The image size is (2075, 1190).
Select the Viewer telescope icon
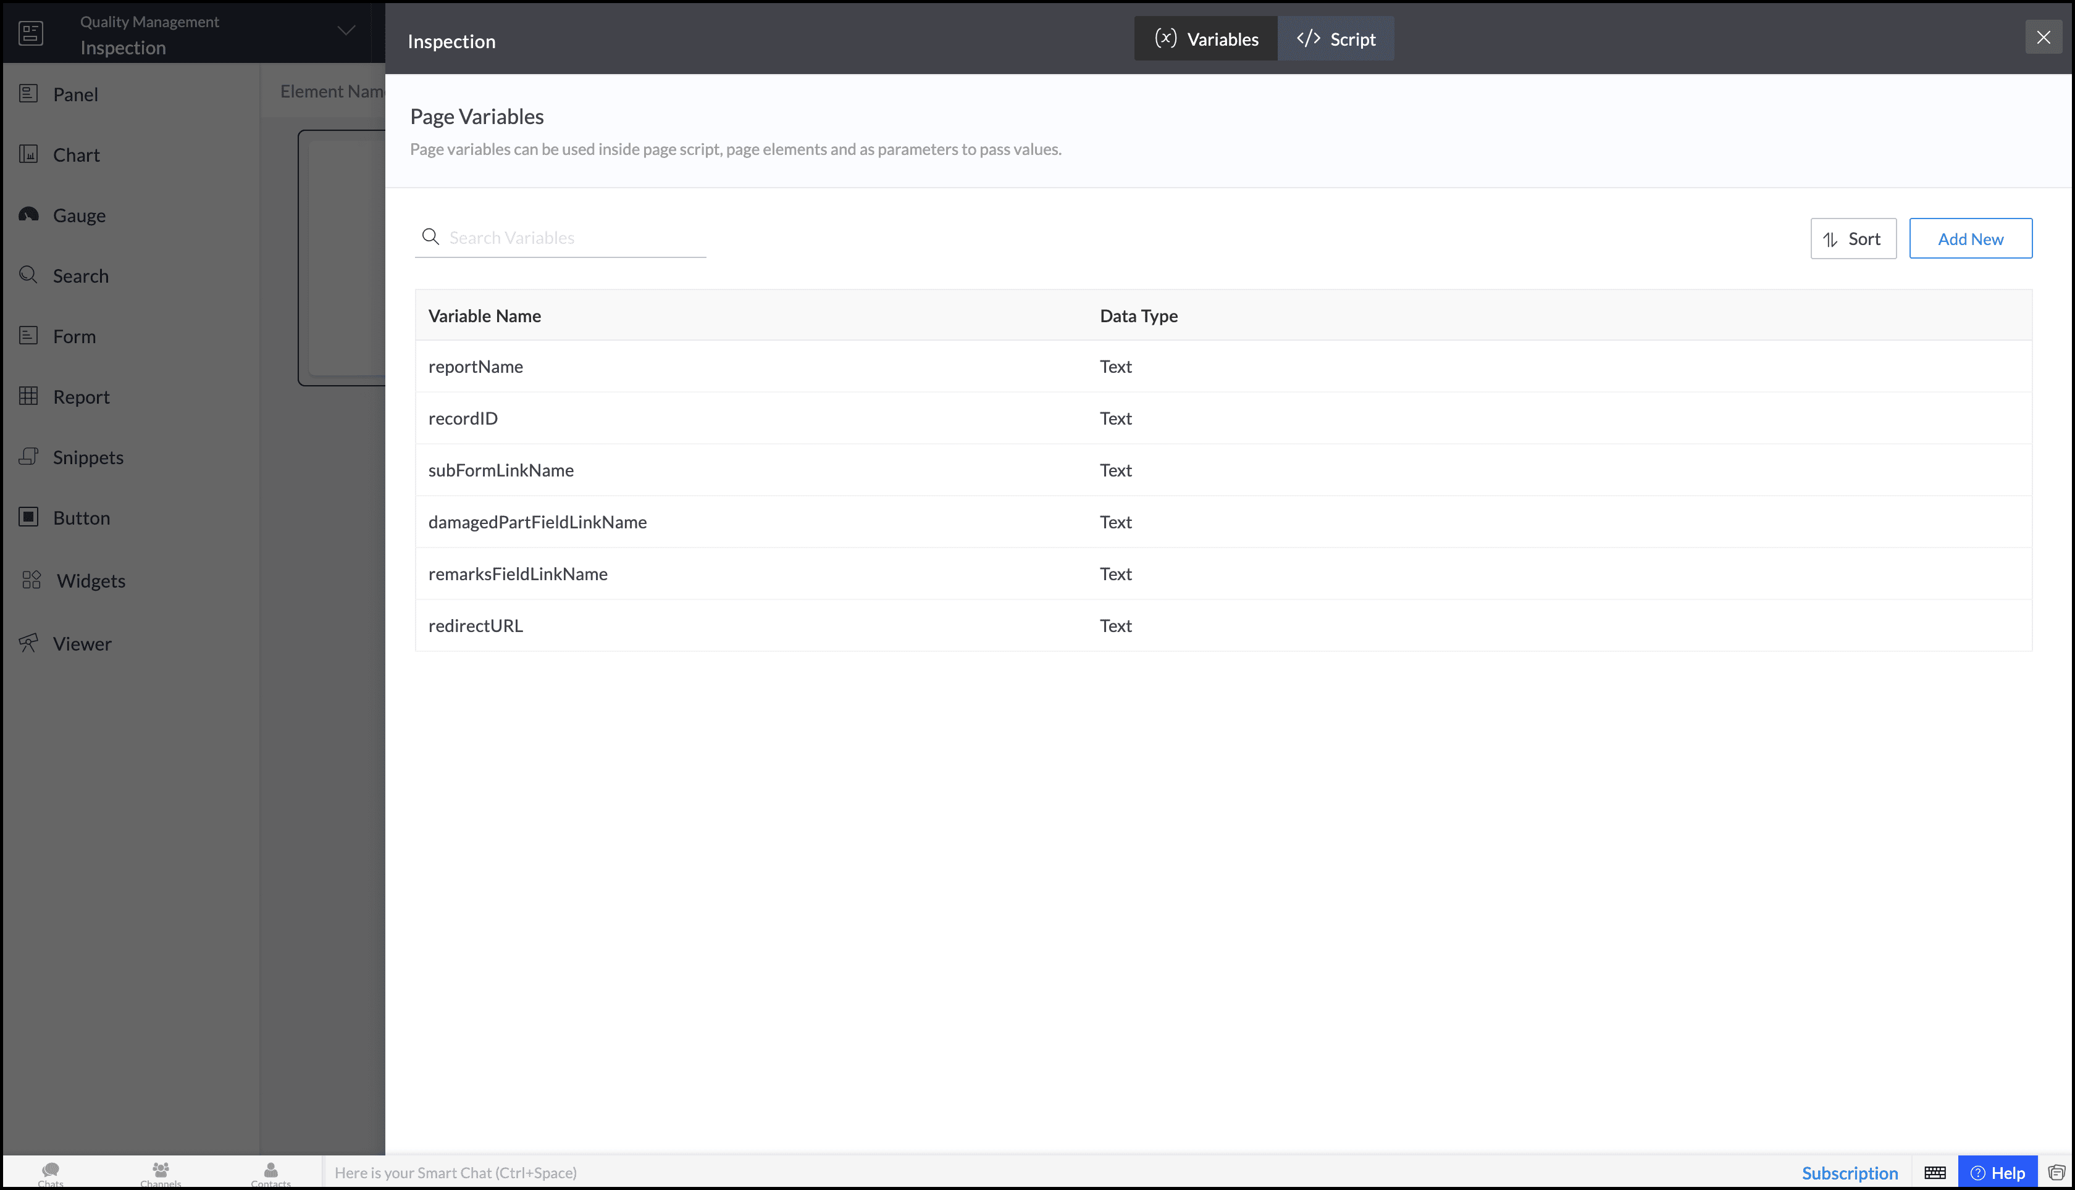click(28, 643)
